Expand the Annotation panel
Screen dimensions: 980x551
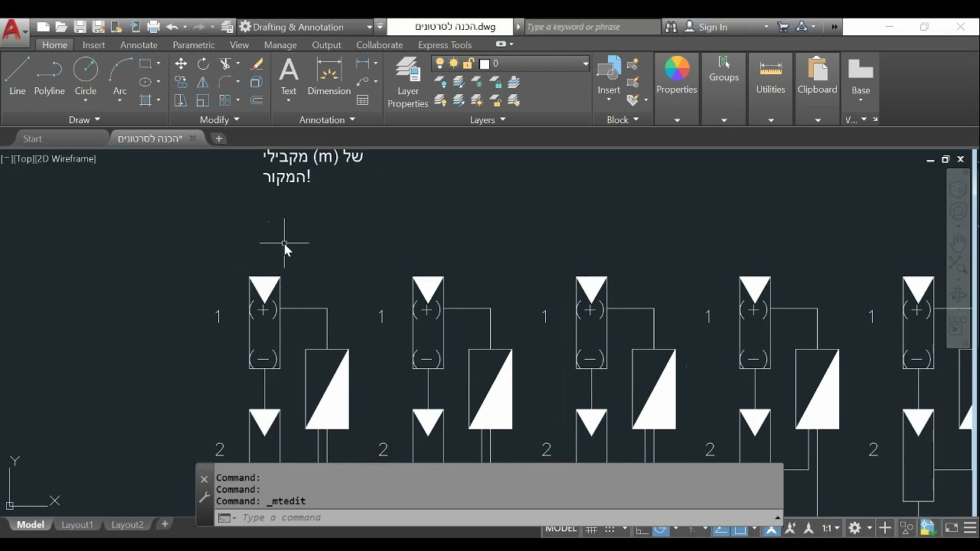[327, 119]
